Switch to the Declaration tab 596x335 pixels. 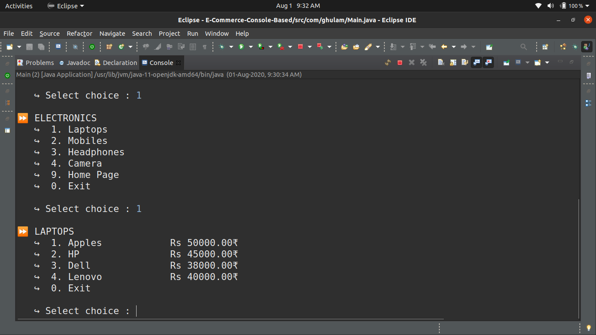(116, 63)
